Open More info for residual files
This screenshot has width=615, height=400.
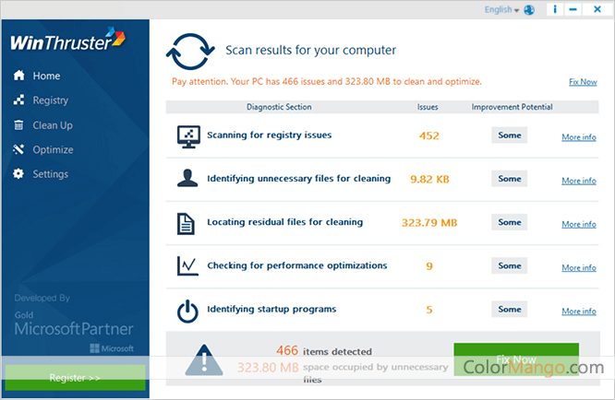pyautogui.click(x=579, y=224)
